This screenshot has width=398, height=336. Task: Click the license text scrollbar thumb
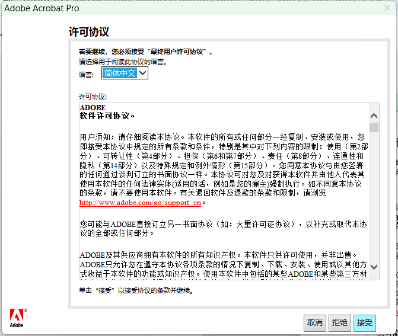click(x=374, y=127)
